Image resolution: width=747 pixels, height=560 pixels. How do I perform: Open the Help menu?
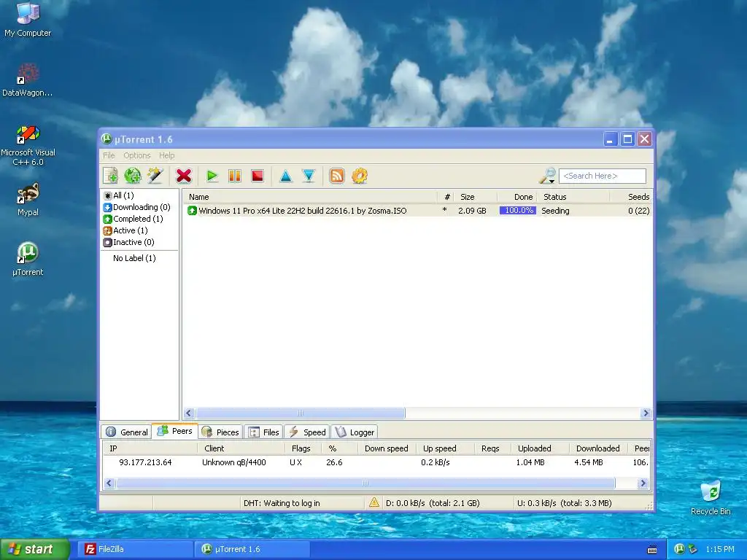pyautogui.click(x=167, y=155)
